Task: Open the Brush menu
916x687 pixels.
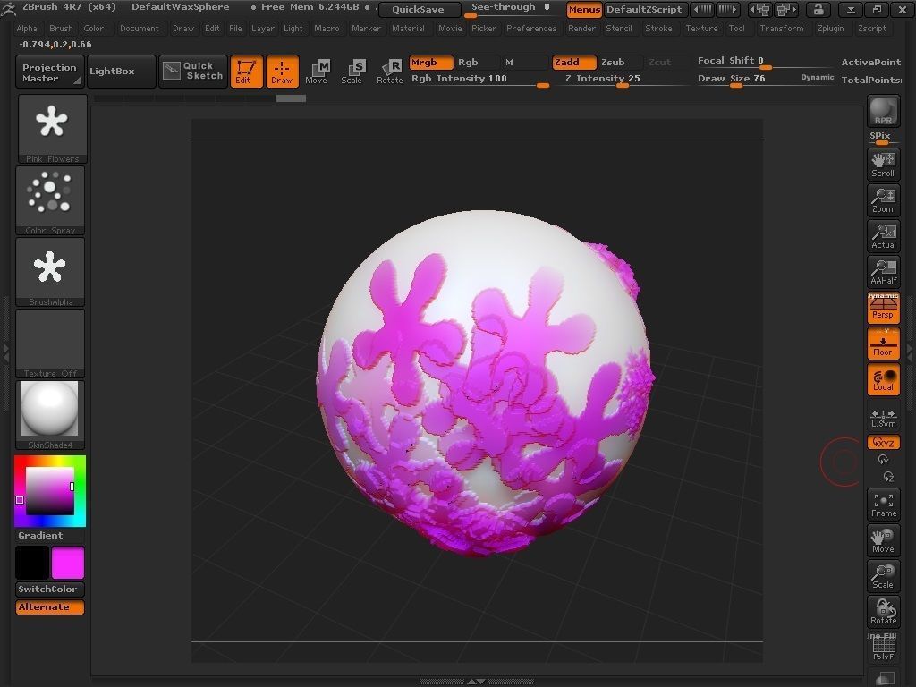Action: pos(62,28)
